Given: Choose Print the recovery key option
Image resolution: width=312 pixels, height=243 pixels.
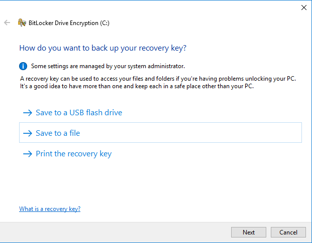Looking at the screenshot, I should tap(74, 154).
